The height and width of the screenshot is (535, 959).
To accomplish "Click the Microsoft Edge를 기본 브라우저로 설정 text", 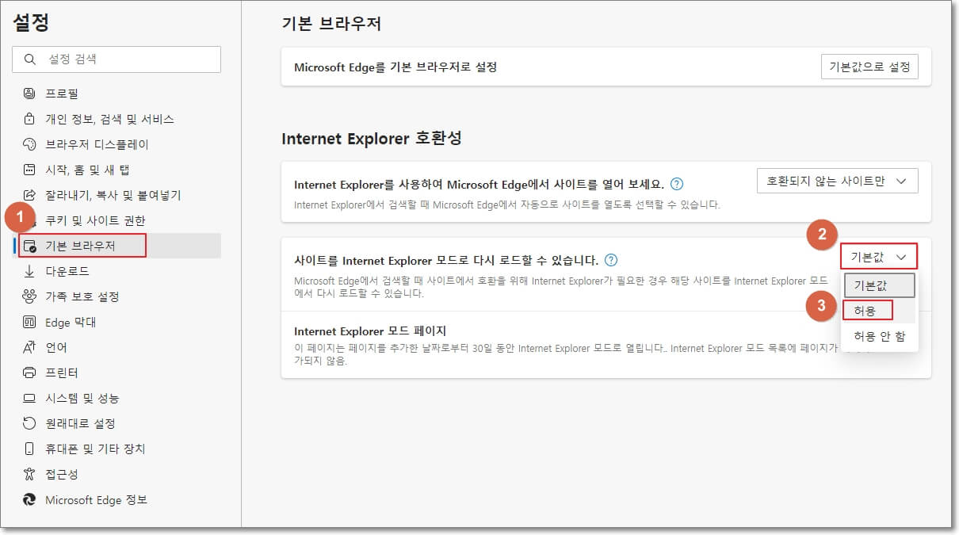I will click(x=395, y=67).
